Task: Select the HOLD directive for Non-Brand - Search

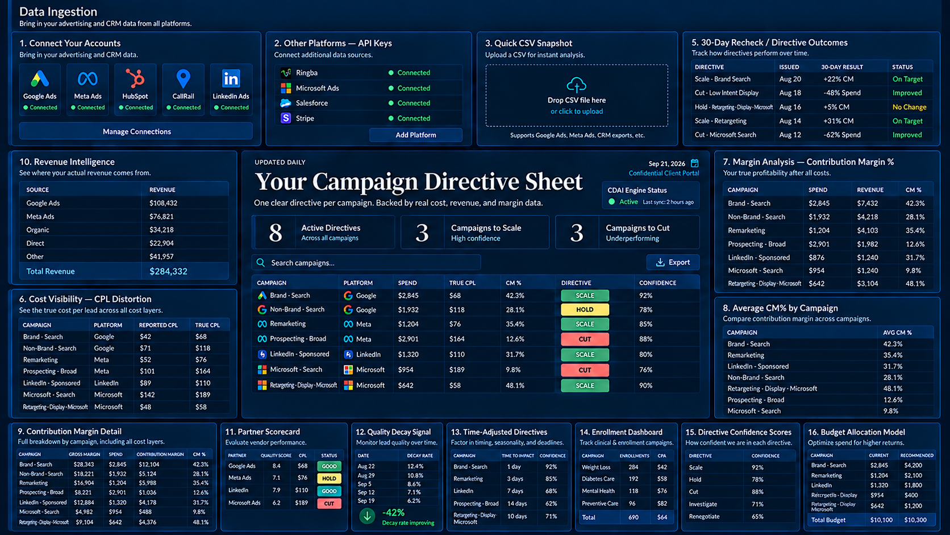Action: pyautogui.click(x=585, y=310)
